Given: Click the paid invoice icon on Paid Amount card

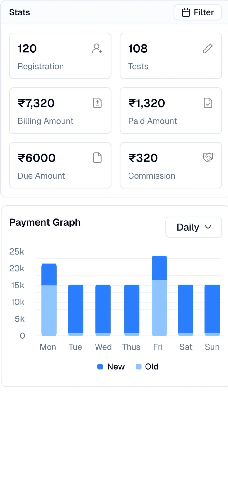Looking at the screenshot, I should point(208,103).
